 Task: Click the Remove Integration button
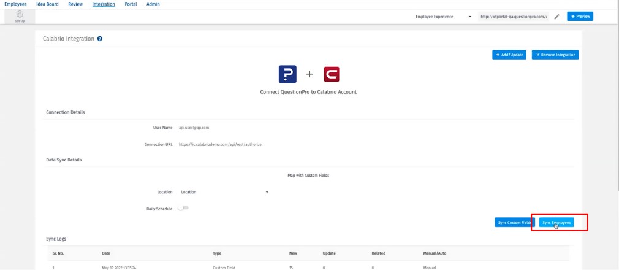[555, 55]
